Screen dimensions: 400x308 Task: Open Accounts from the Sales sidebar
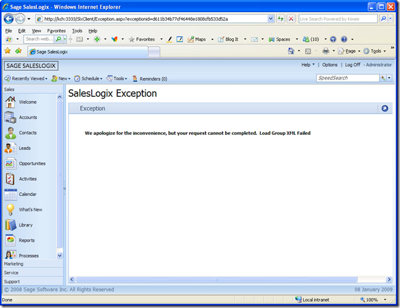click(21, 117)
